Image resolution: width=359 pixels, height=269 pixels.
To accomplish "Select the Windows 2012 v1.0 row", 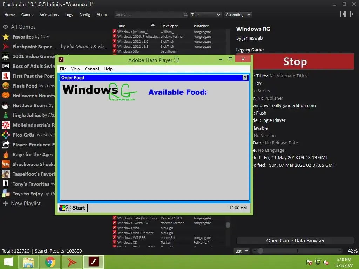I will (168, 41).
